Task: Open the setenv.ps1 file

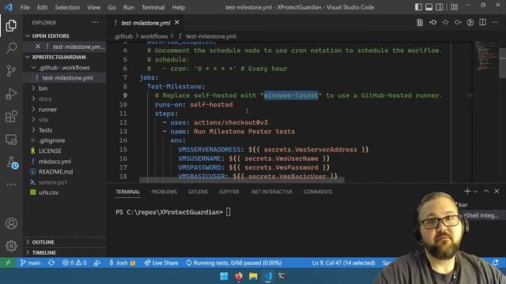Action: (x=53, y=182)
